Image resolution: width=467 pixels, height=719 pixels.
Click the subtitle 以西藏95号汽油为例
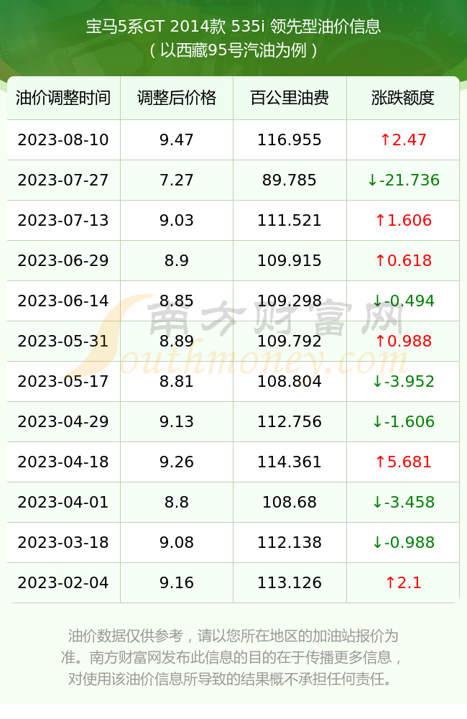click(x=233, y=50)
